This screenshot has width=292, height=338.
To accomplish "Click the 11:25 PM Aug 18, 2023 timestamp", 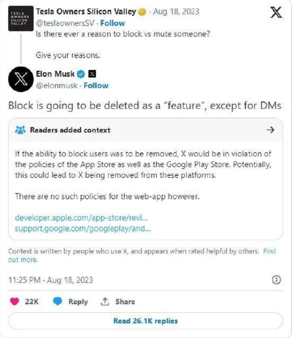I will pos(50,280).
